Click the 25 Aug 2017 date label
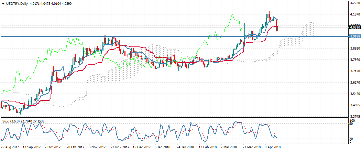Screen dimensions: 362x151 pos(9,147)
